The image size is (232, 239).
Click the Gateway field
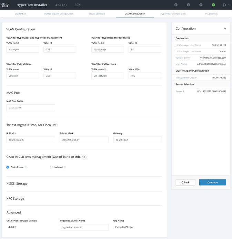click(138, 140)
